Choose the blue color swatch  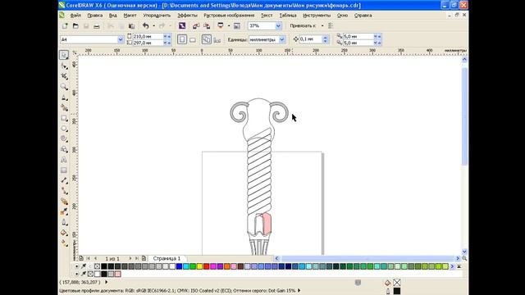[x=179, y=266]
